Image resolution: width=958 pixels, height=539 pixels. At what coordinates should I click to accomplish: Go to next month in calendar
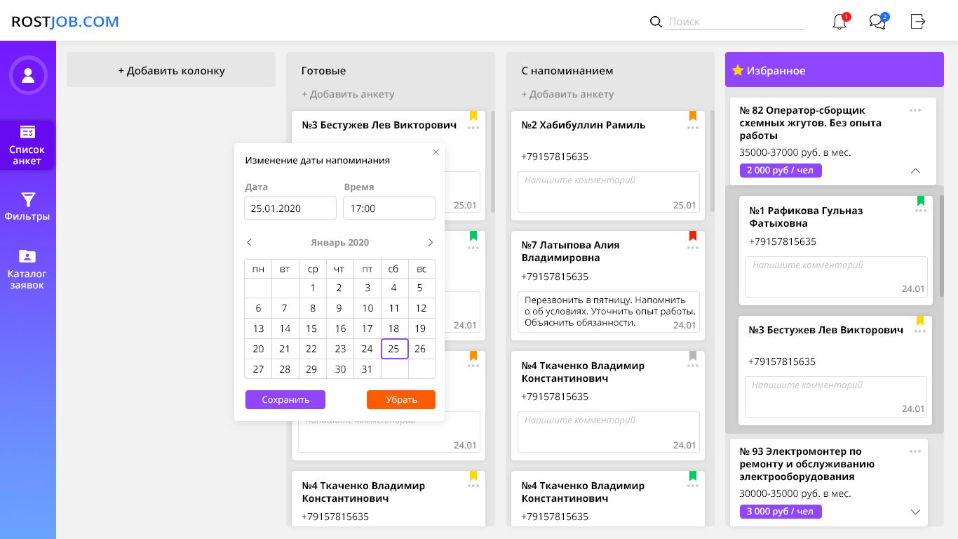(431, 242)
